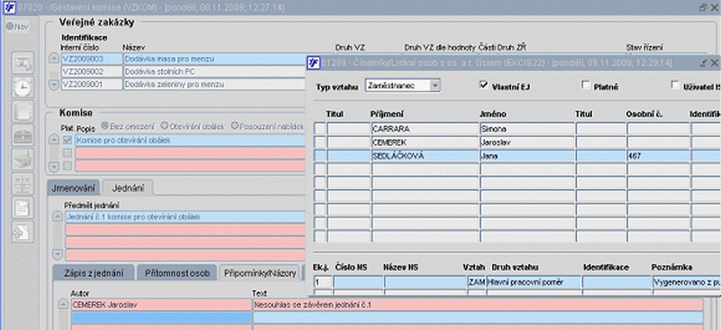Enable the Platné checkbox
The width and height of the screenshot is (721, 330).
(x=586, y=85)
